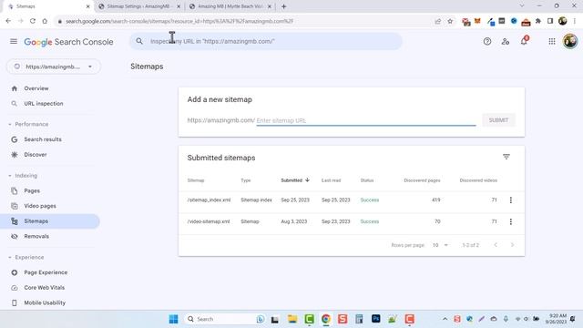The height and width of the screenshot is (328, 583).
Task: Click the Status column header
Action: (367, 180)
